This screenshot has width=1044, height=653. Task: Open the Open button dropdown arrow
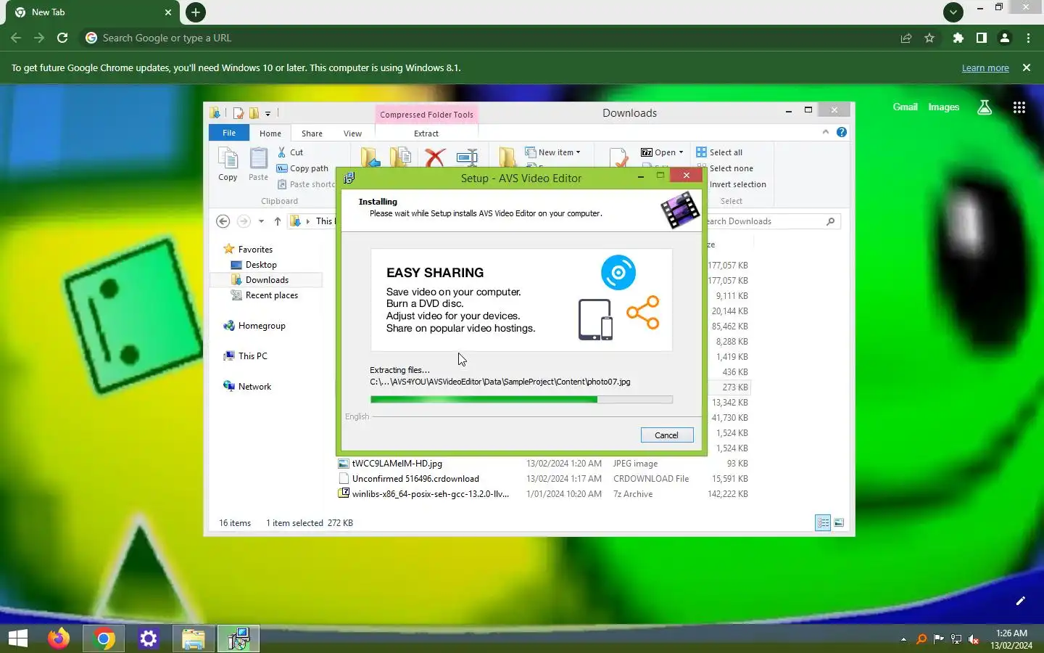[x=681, y=152]
